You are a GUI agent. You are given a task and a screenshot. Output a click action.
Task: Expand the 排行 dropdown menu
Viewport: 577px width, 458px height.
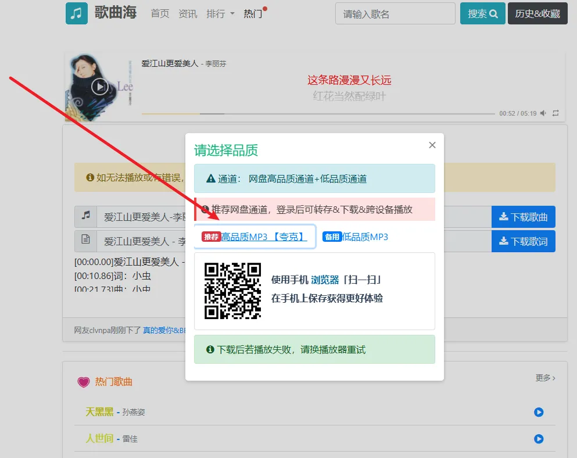tap(220, 14)
